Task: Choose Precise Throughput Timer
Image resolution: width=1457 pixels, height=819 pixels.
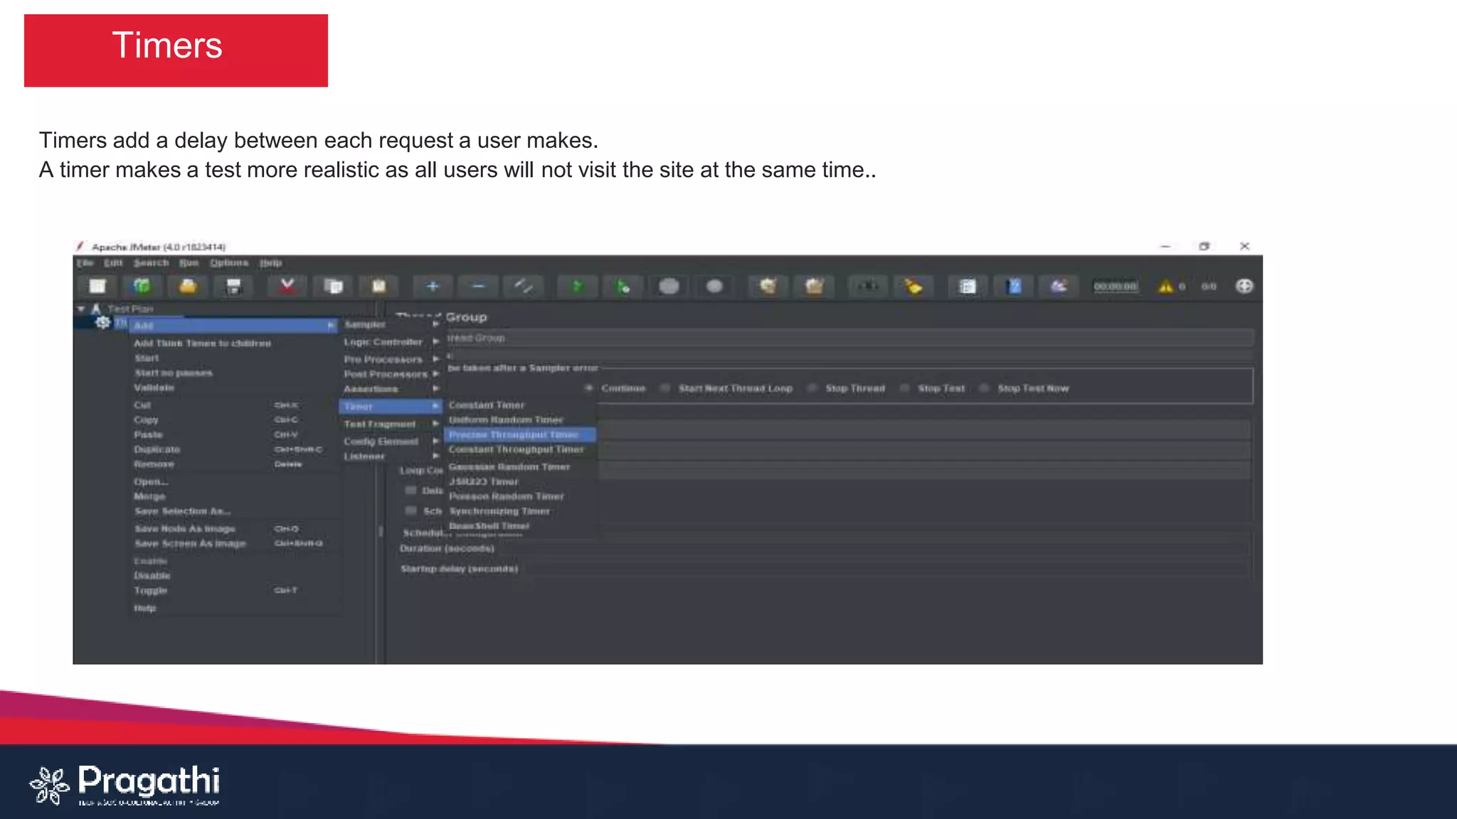Action: tap(521, 434)
